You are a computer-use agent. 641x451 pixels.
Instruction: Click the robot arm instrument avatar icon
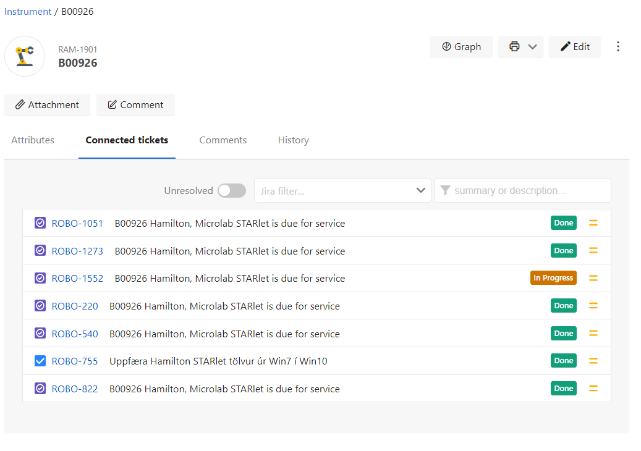click(x=25, y=56)
